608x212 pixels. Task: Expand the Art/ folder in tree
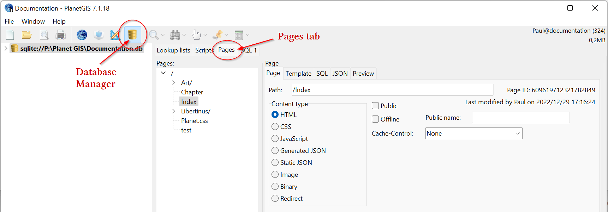(x=173, y=83)
